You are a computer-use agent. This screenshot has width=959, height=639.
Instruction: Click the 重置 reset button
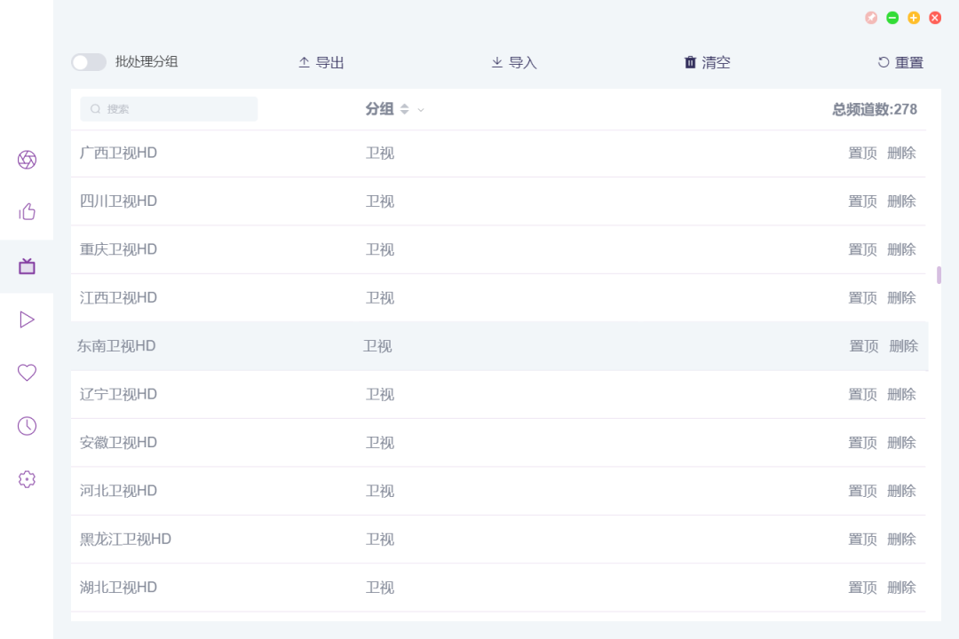point(900,62)
